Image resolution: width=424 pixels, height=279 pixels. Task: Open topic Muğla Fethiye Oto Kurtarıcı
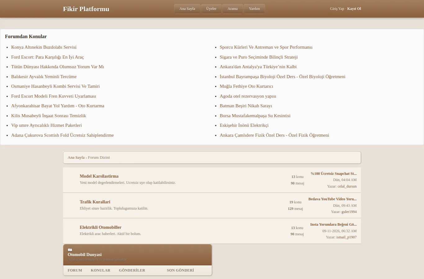(246, 86)
